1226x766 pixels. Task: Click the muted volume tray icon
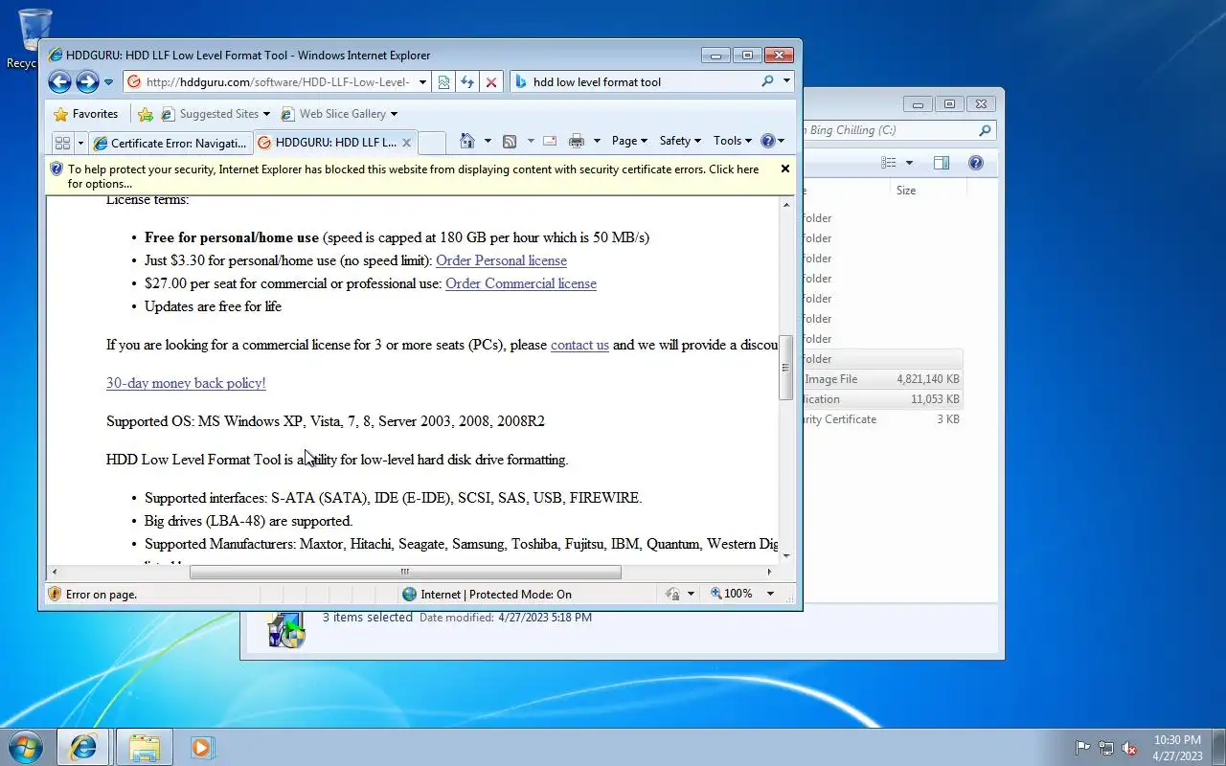[x=1129, y=748]
